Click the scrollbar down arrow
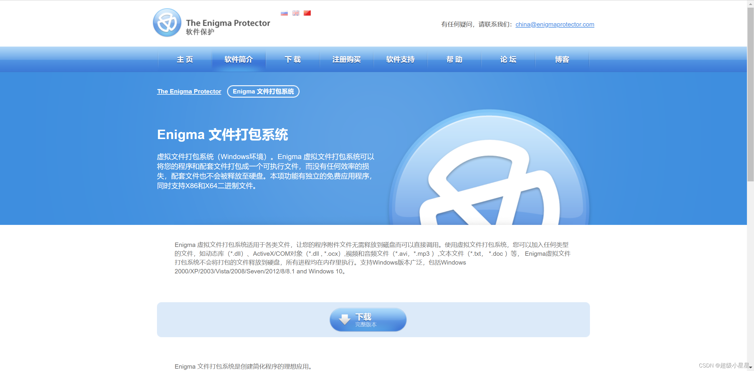The width and height of the screenshot is (754, 371). 750,367
